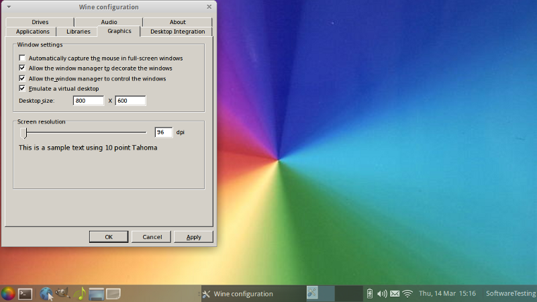Image resolution: width=537 pixels, height=302 pixels.
Task: Click the screen resolution slider handle
Action: pos(23,133)
